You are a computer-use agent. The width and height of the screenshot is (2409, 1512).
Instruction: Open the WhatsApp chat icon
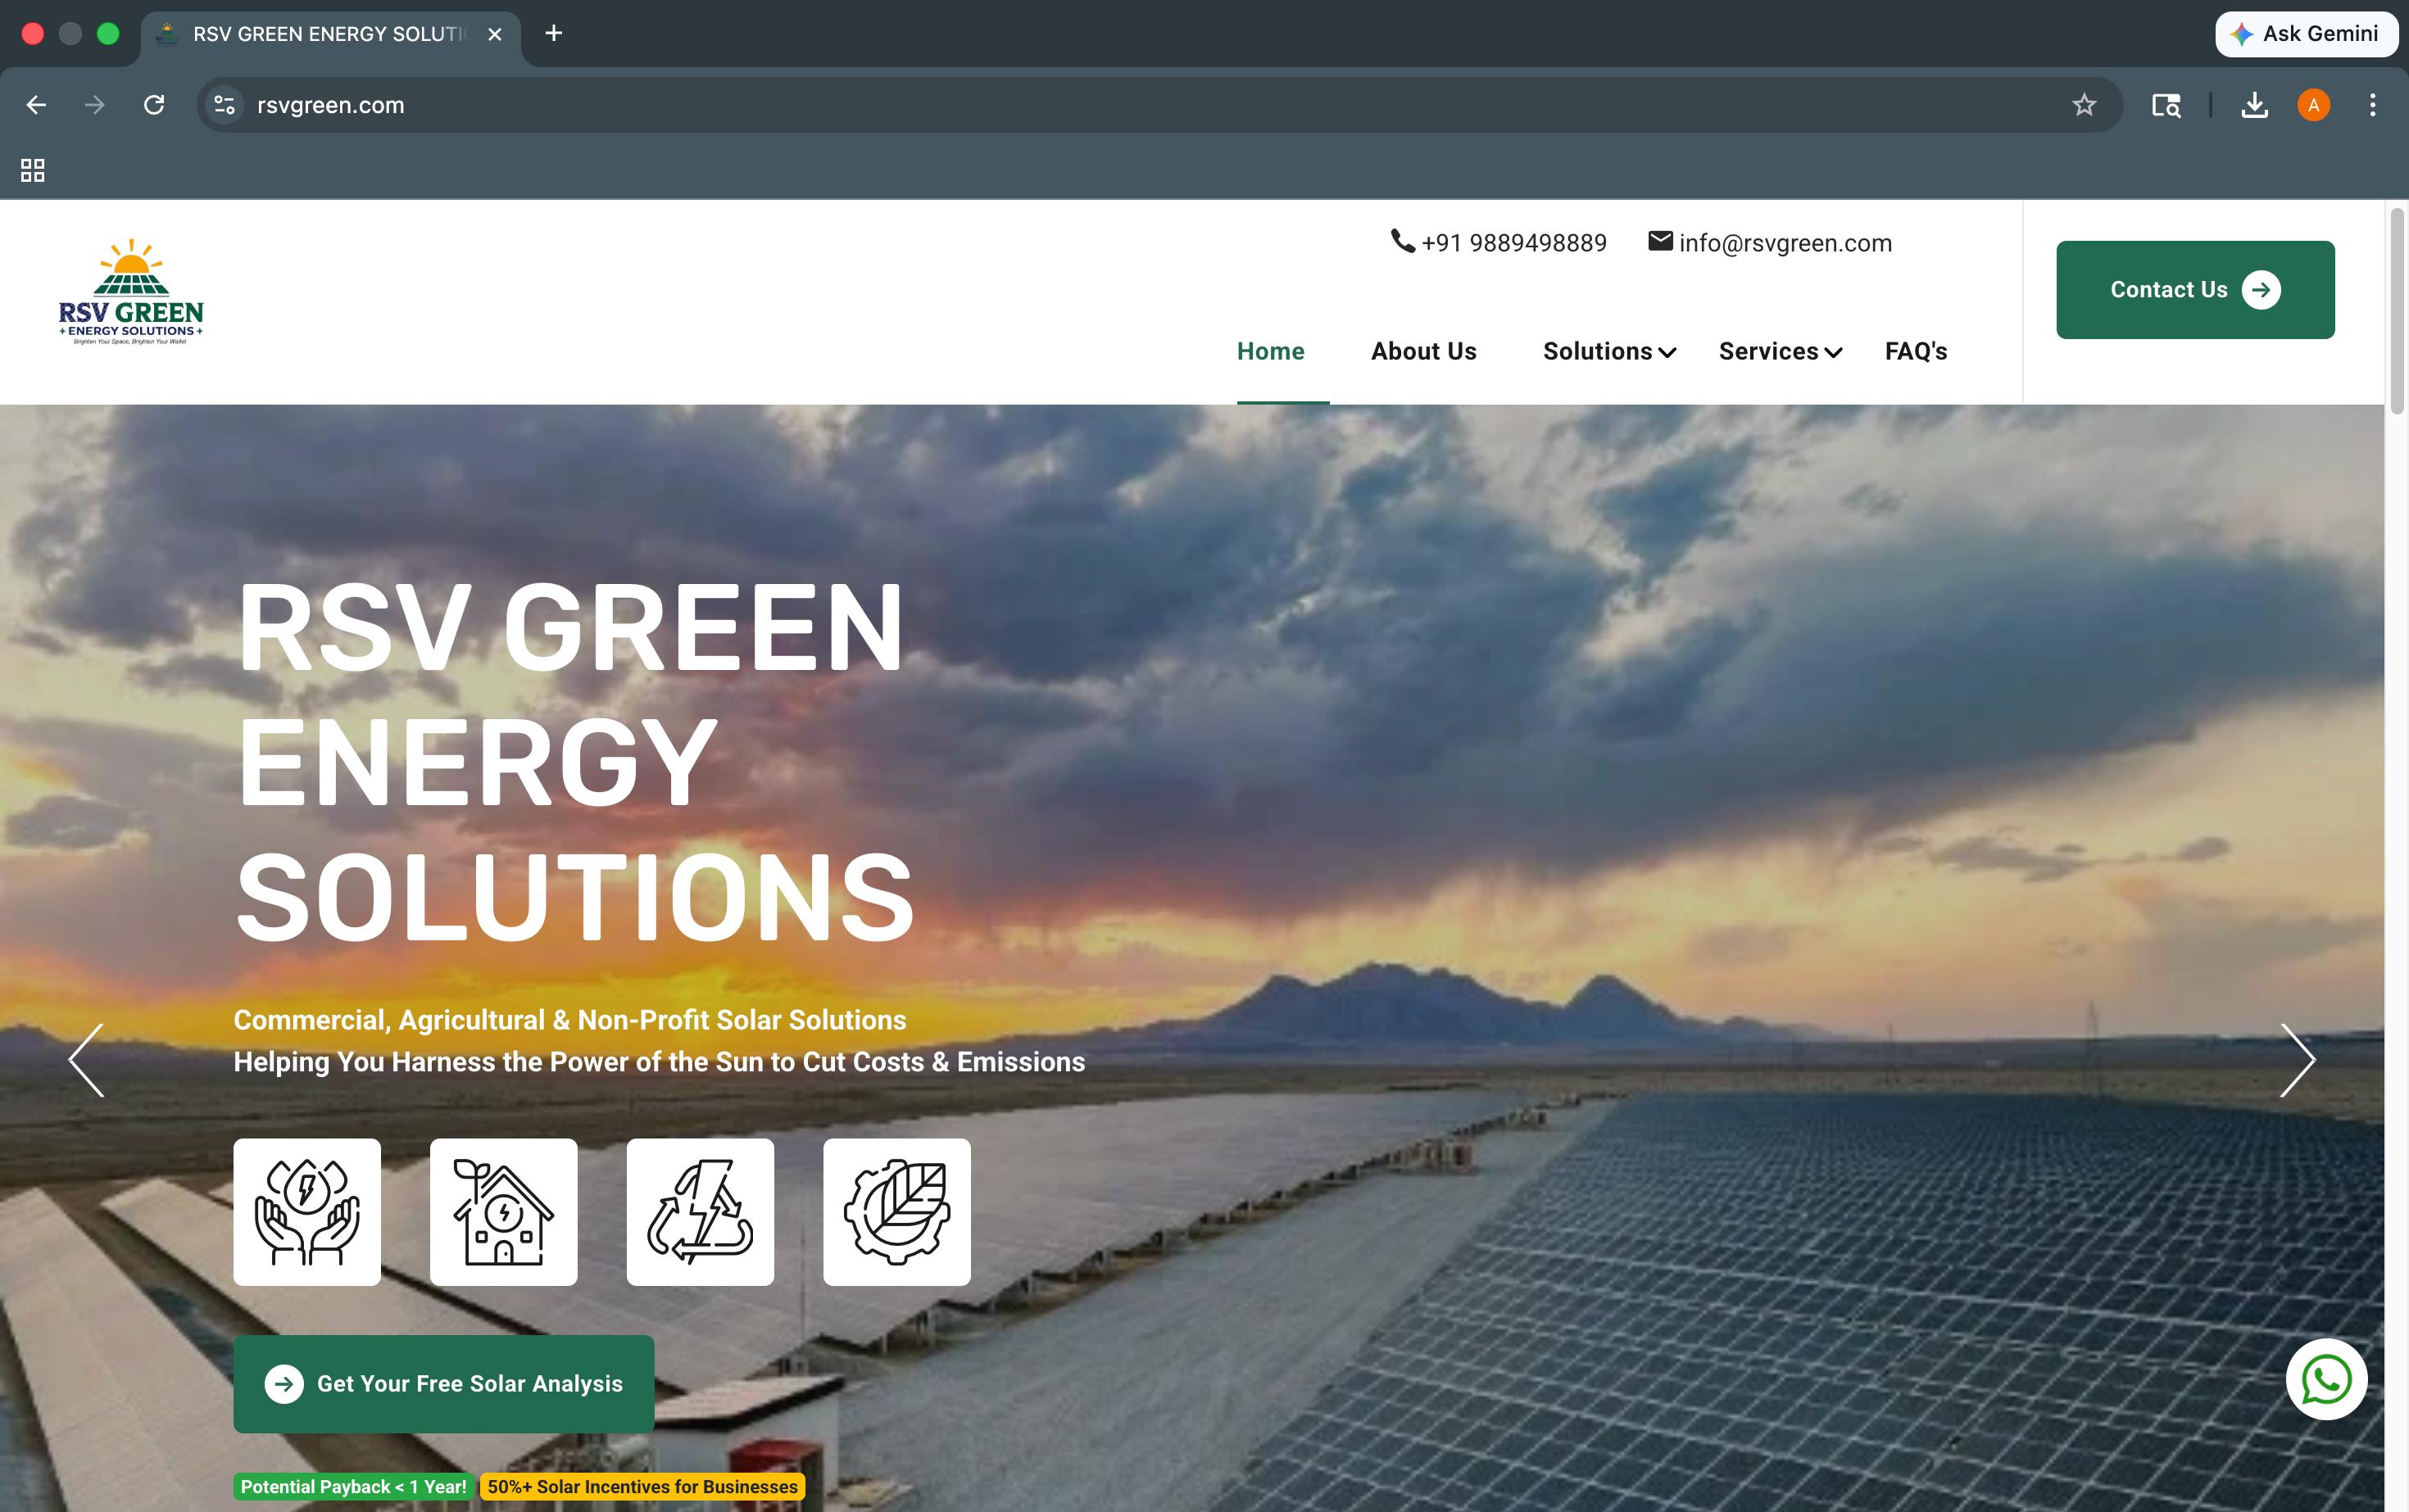[2326, 1379]
